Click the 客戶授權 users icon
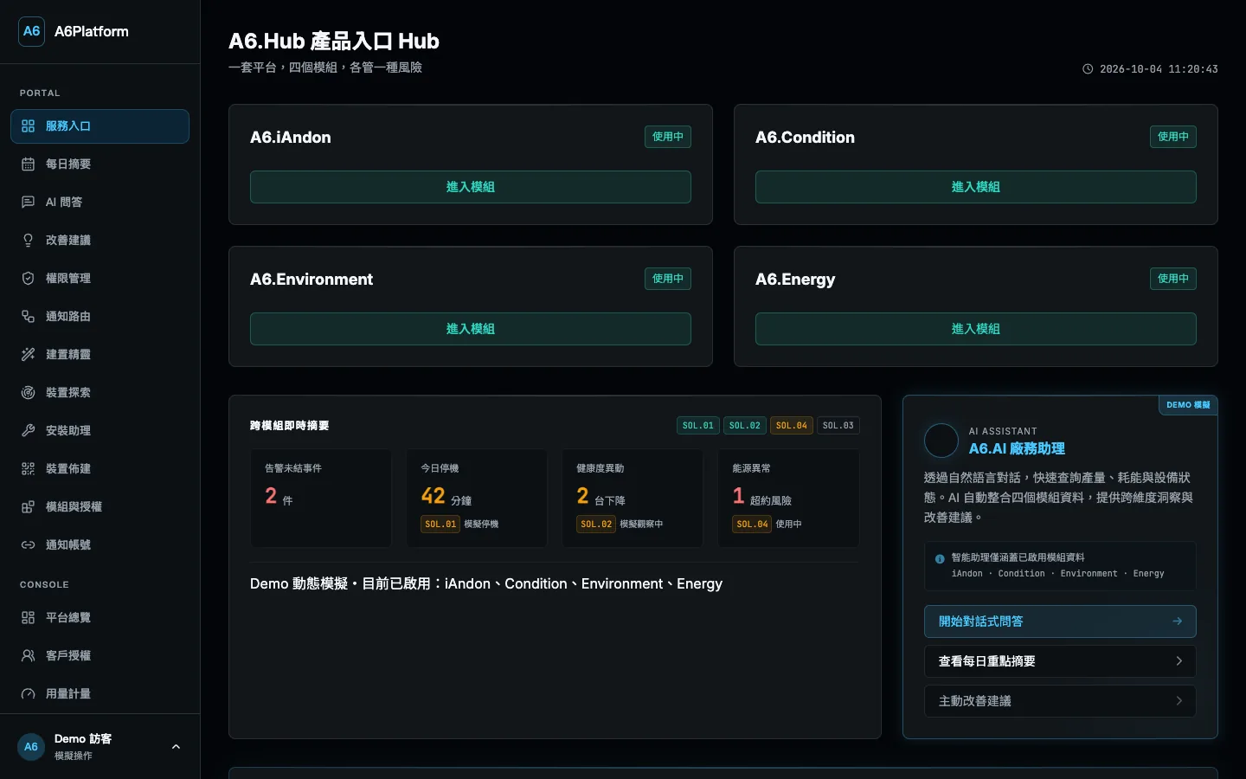The height and width of the screenshot is (779, 1246). [28, 656]
